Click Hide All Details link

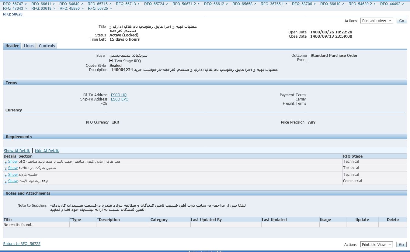pos(47,151)
